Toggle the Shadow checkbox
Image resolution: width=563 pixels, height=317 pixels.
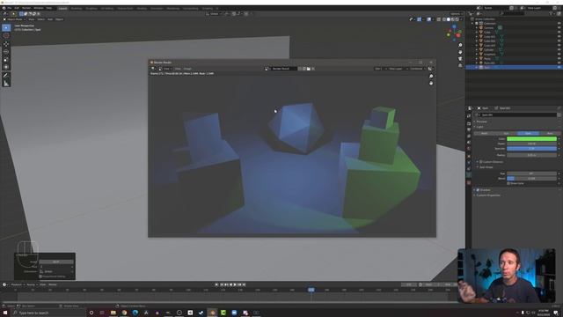click(478, 190)
